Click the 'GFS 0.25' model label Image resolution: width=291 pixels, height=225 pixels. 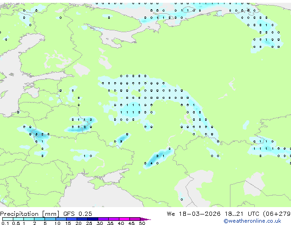(78, 214)
